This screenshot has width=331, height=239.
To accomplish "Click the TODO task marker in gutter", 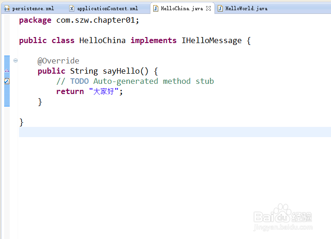I will [x=7, y=81].
